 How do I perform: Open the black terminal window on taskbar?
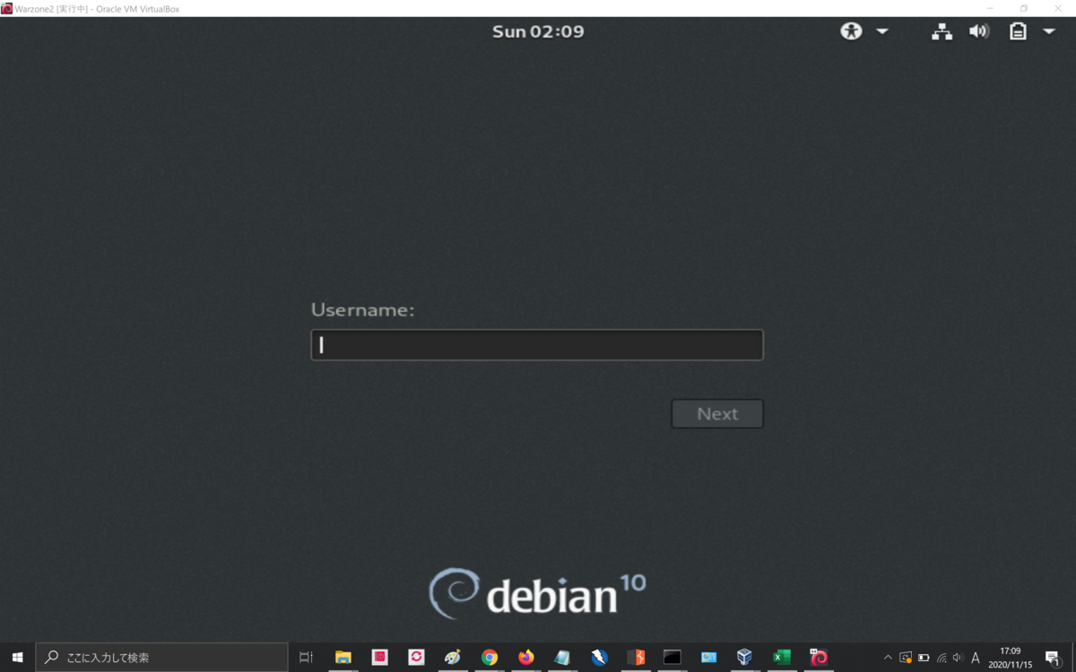pyautogui.click(x=672, y=657)
